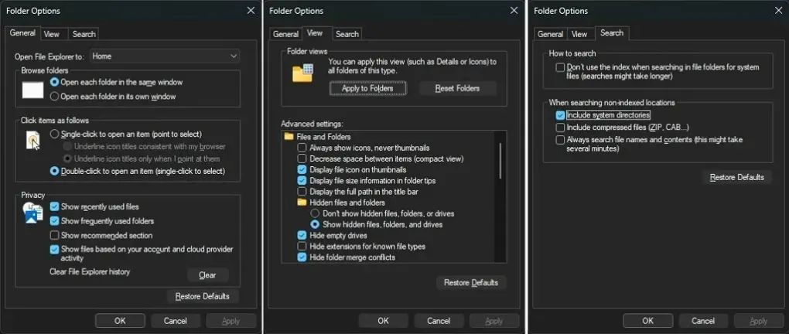Enable 'Decrease space between items (compact view)'
Screen dimensions: 789x334
point(302,158)
